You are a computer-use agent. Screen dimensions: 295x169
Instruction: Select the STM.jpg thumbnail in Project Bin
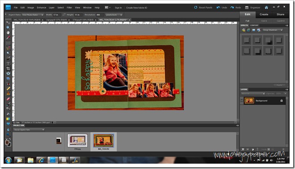coord(77,141)
